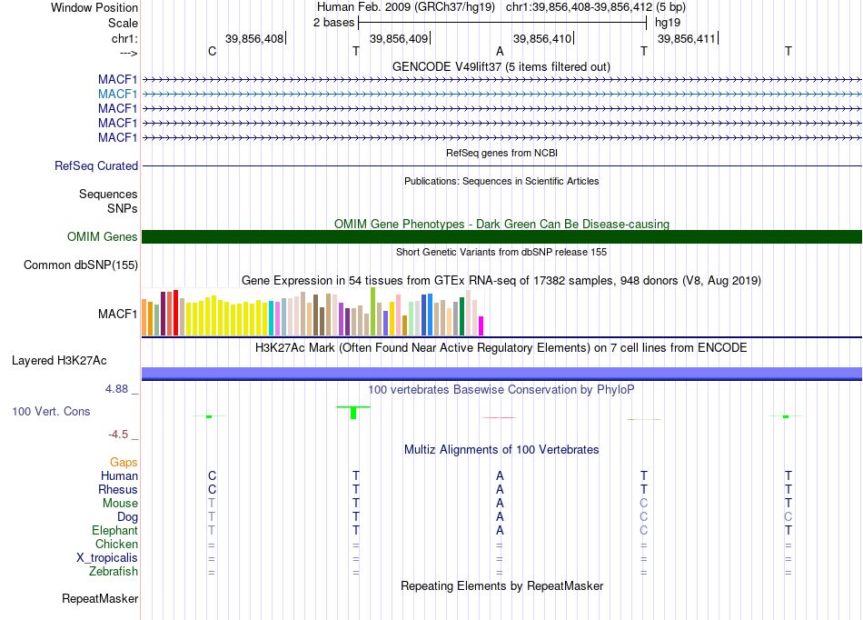This screenshot has width=863, height=620.
Task: Click the magenta bar in GTEx expression chart
Action: pos(481,326)
